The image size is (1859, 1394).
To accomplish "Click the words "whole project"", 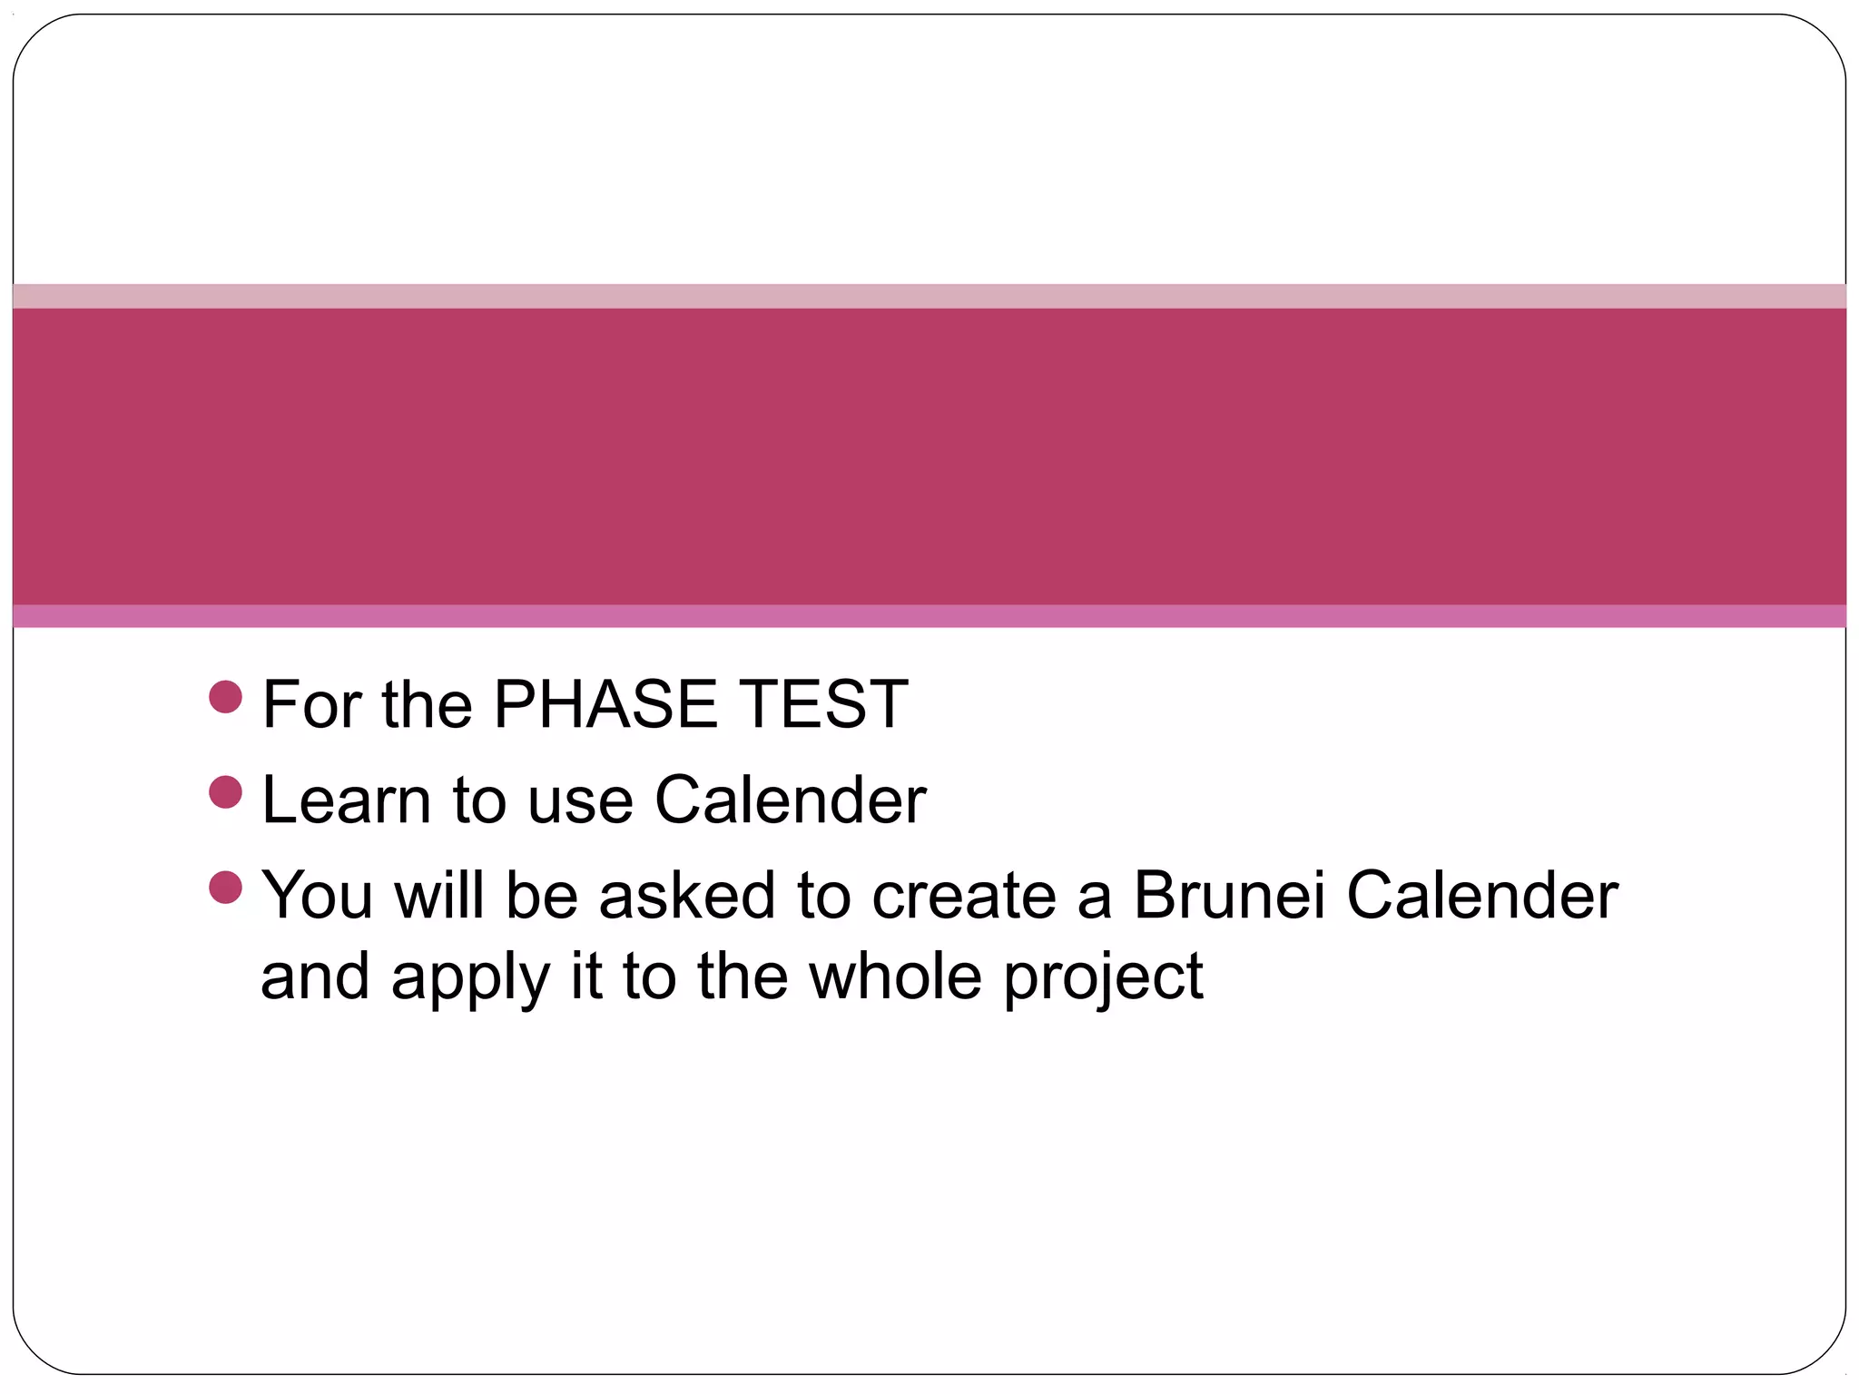I will pyautogui.click(x=1005, y=977).
